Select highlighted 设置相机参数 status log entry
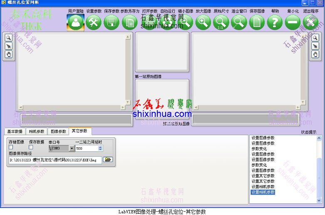Viewport: 325px width, 215px height. tap(263, 192)
